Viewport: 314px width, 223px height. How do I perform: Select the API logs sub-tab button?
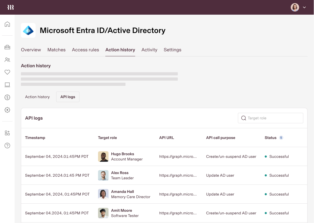(x=68, y=97)
